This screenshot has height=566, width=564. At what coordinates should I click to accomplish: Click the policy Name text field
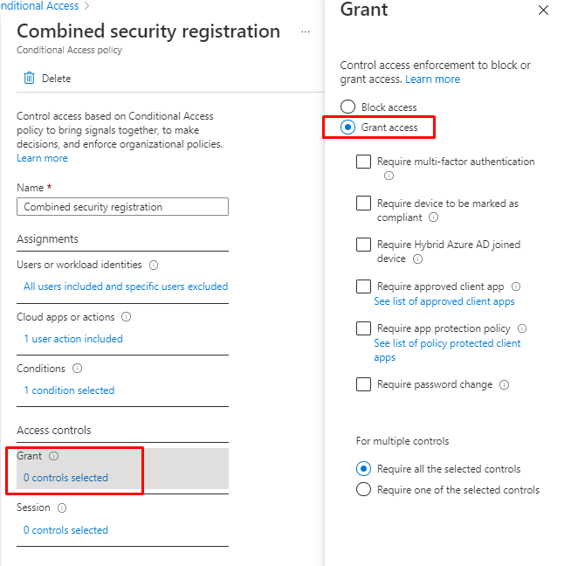click(x=122, y=207)
